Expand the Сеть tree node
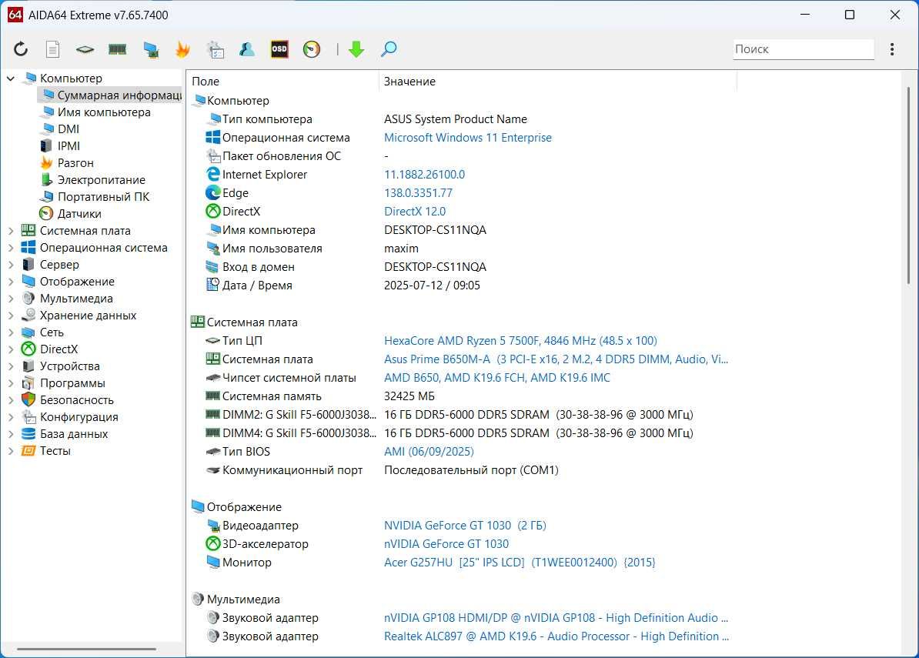The height and width of the screenshot is (658, 919). 11,332
